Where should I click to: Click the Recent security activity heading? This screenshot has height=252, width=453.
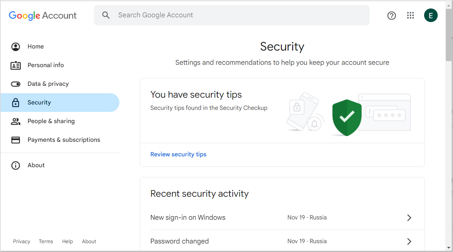(x=199, y=194)
